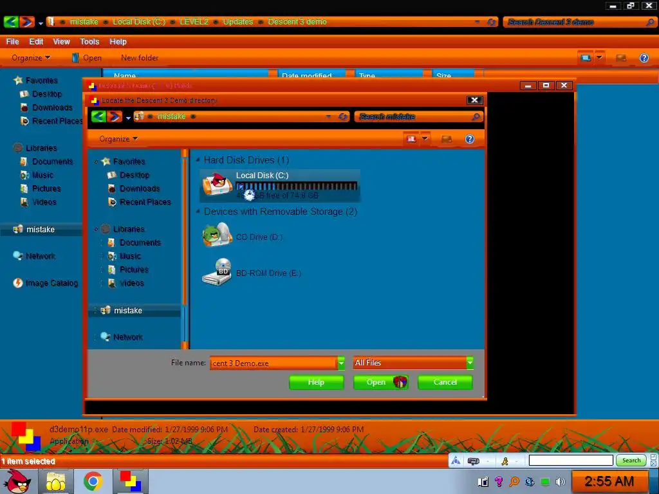Click the help icon in Locate dialog toolbar

(469, 139)
